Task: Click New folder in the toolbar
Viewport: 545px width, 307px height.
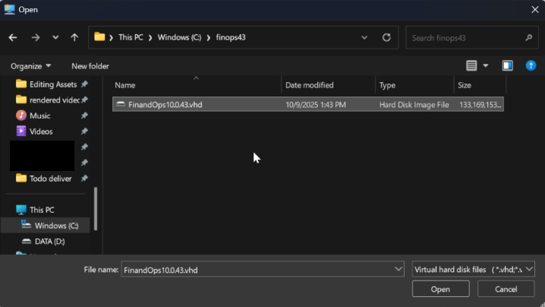Action: pyautogui.click(x=90, y=66)
